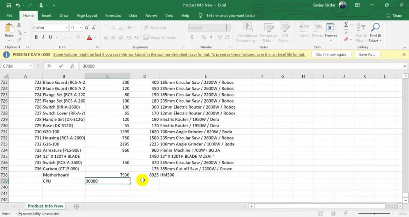409x217 pixels.
Task: Select the Product Info New sheet tab
Action: pyautogui.click(x=45, y=206)
